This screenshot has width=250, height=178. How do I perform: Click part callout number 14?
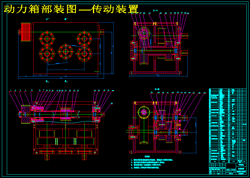click(x=66, y=90)
